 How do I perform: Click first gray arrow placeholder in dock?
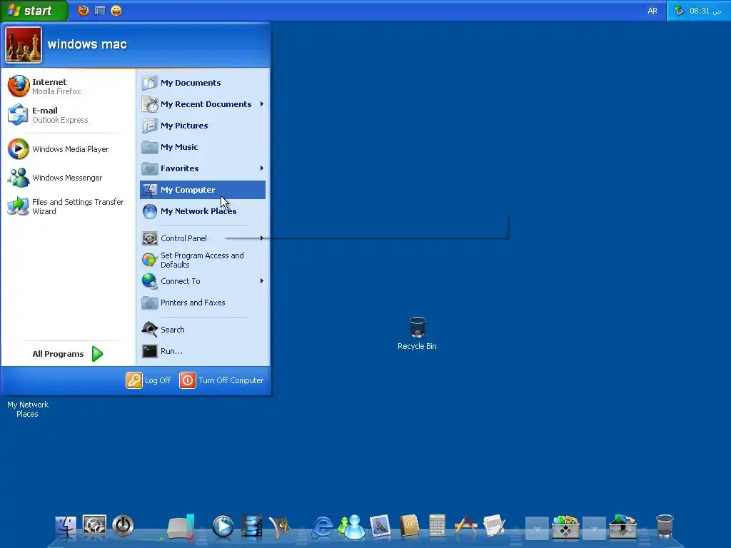pos(537,529)
